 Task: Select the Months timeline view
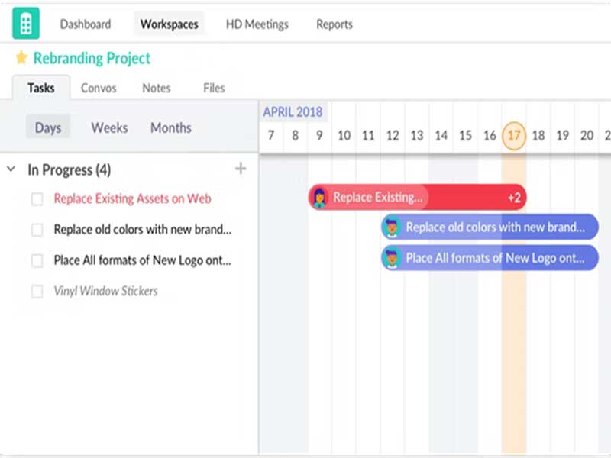coord(170,127)
